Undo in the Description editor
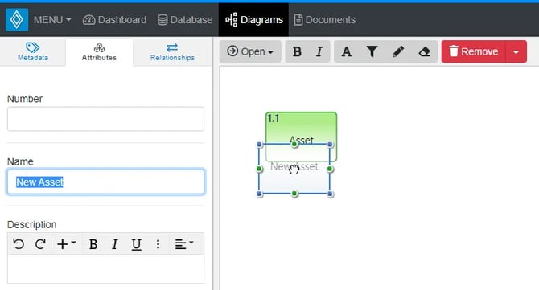539x290 pixels. point(19,244)
